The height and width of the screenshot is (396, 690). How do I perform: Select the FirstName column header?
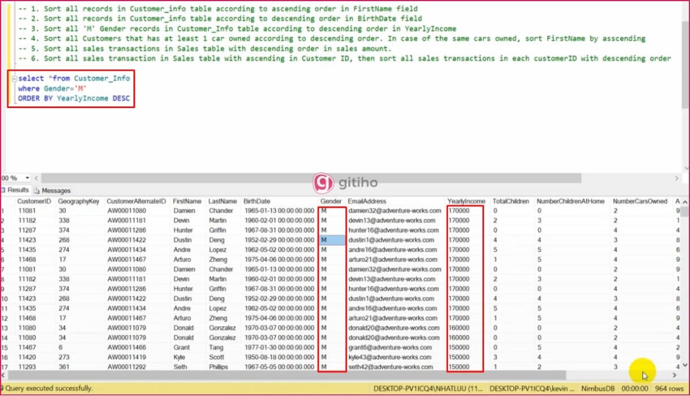click(187, 201)
